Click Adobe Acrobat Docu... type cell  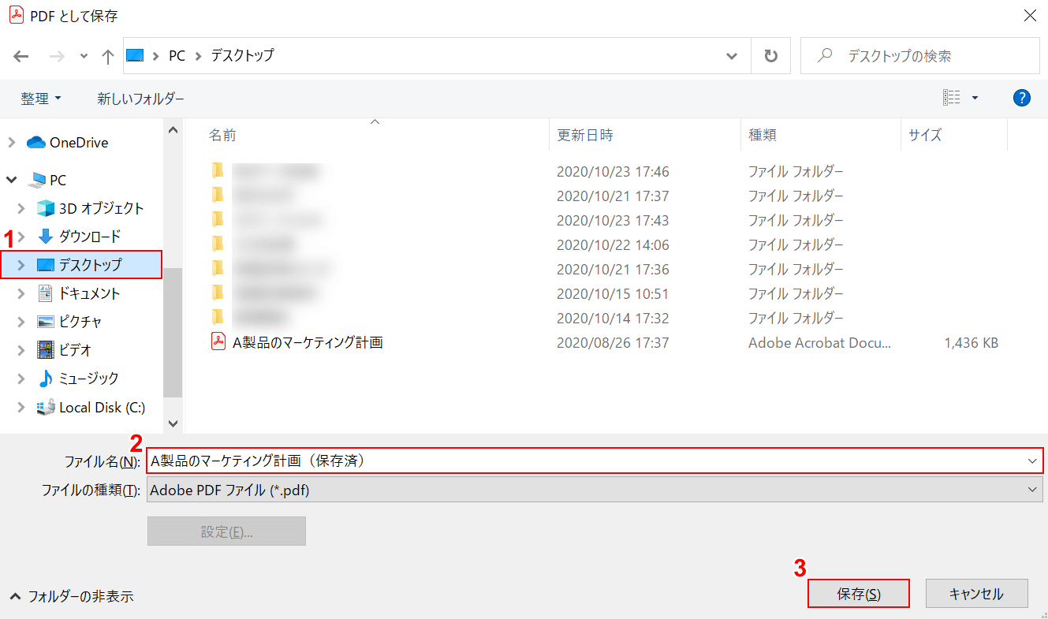[819, 343]
